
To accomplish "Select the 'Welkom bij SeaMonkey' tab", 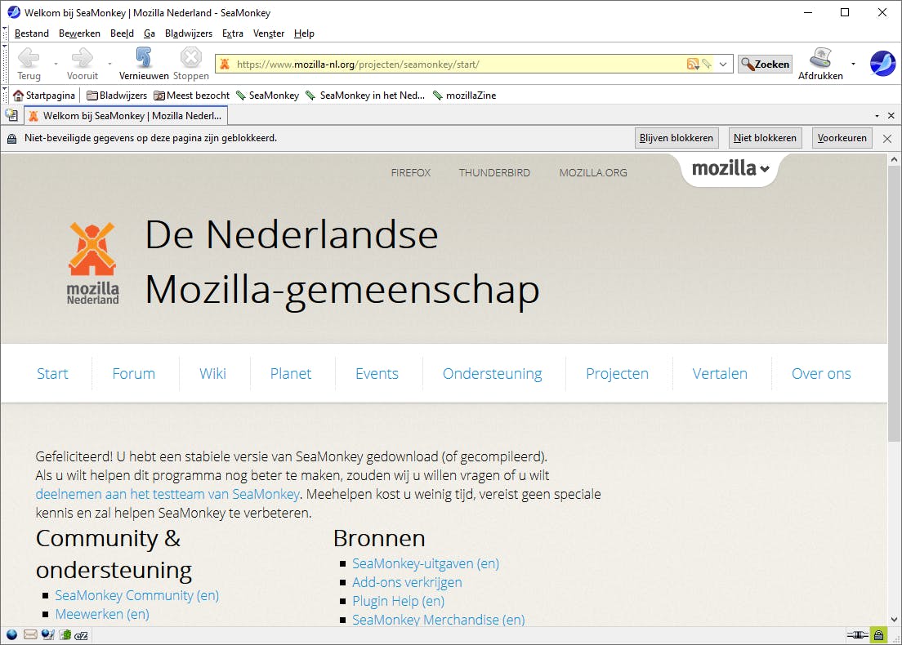I will 125,116.
